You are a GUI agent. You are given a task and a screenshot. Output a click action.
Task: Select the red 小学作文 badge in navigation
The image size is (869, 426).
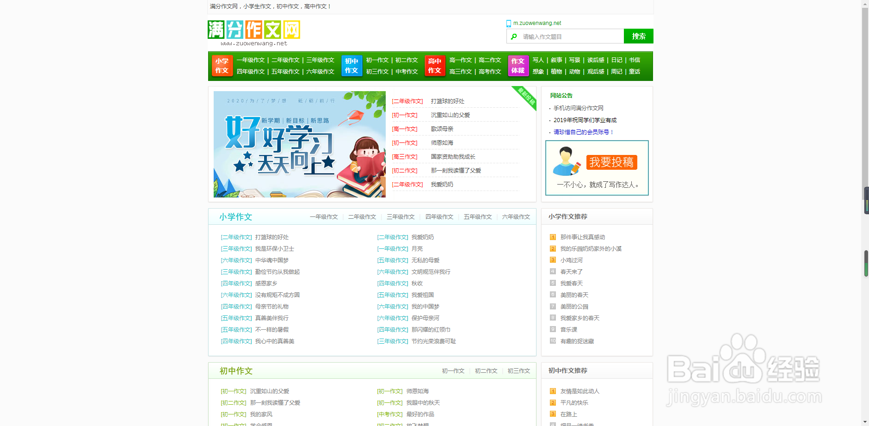pyautogui.click(x=222, y=66)
